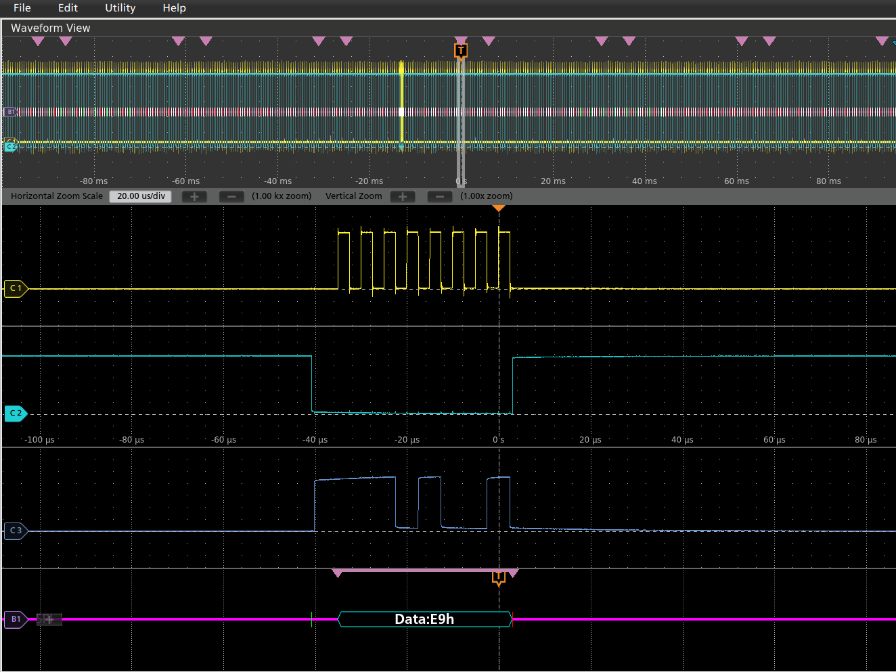Viewport: 896px width, 672px height.
Task: Click the Horizontal Zoom Scale label
Action: coord(57,196)
